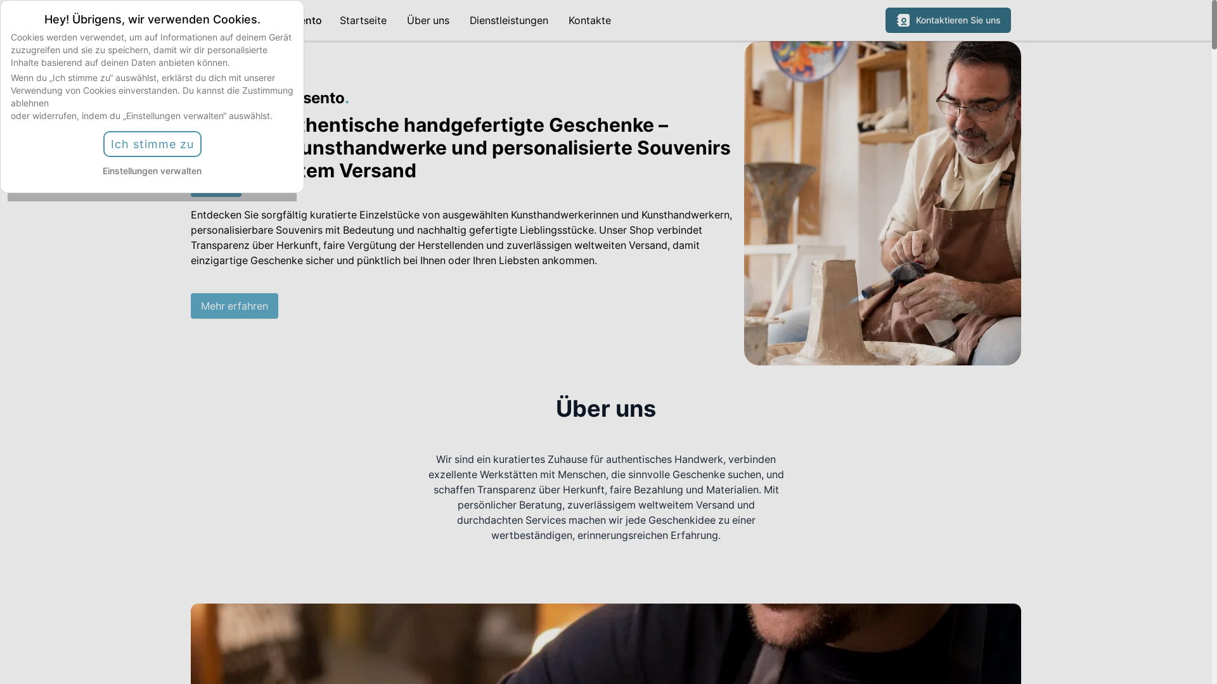Click the hero headline about handgefertigte Geschenke
This screenshot has width=1217, height=684.
(514, 148)
